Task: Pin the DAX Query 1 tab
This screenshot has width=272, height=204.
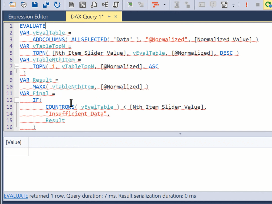Action: [x=109, y=17]
